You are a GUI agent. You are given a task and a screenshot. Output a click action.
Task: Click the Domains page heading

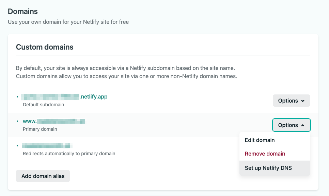click(22, 11)
